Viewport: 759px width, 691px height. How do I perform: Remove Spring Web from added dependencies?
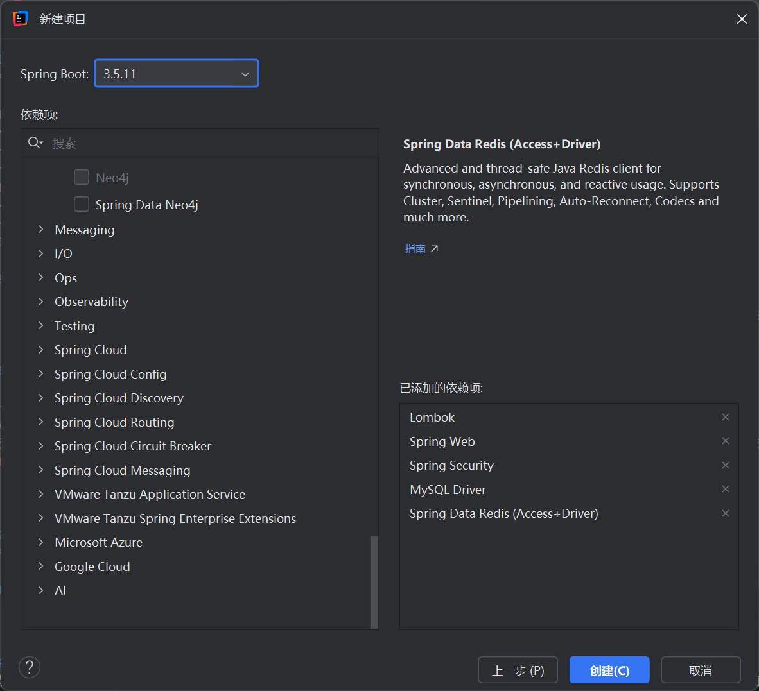[725, 441]
